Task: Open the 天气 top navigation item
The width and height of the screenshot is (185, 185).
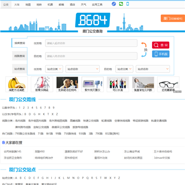Action: click(x=83, y=5)
